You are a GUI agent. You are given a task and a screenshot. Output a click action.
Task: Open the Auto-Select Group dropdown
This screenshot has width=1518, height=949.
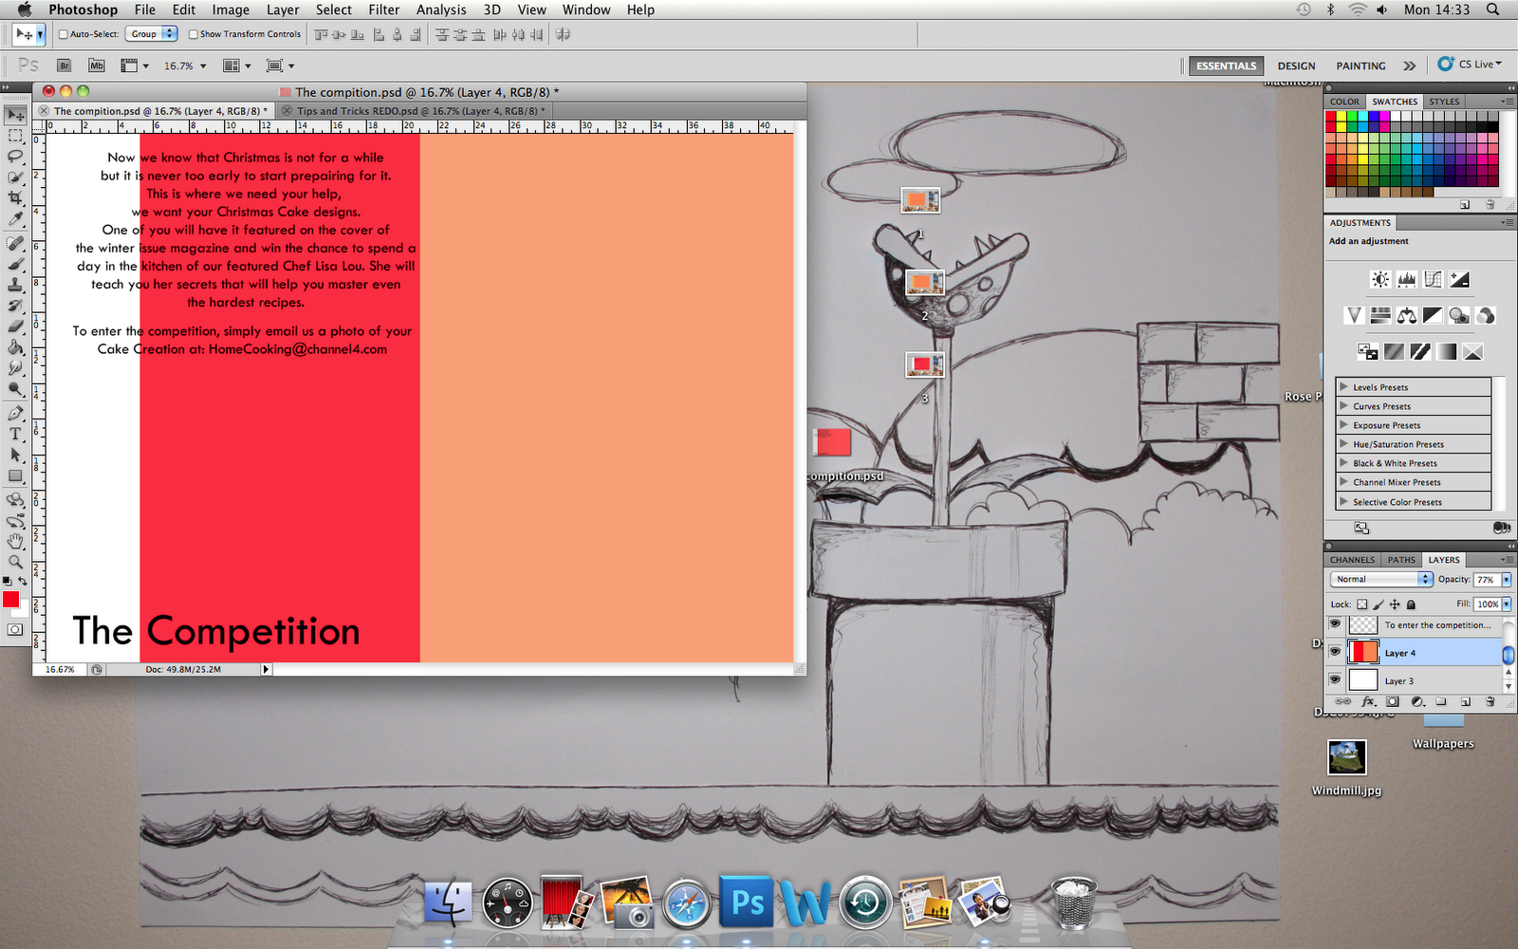[x=152, y=34]
